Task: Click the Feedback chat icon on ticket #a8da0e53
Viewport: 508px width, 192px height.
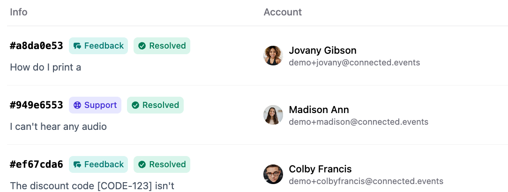Action: pos(77,46)
